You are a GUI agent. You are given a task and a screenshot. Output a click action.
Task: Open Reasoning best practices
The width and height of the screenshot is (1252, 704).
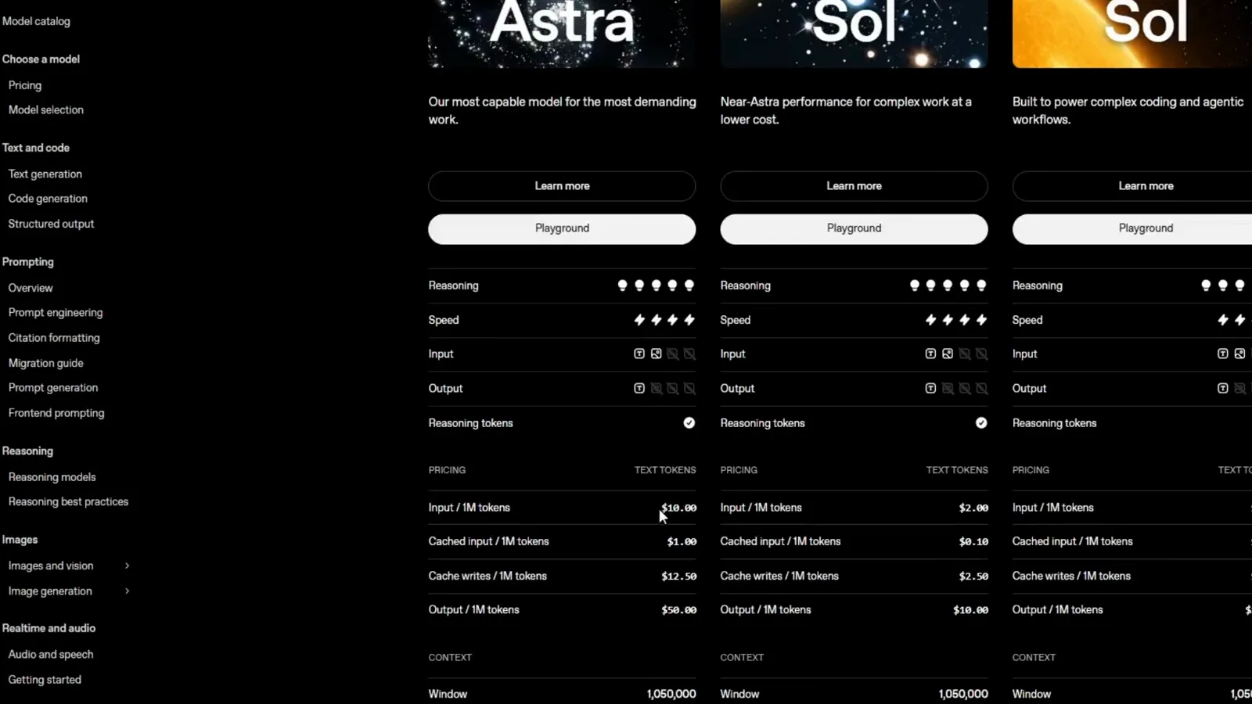point(68,502)
